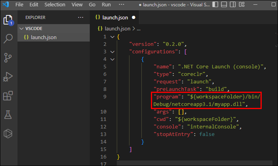Click the breadcrumb ellipsis after launch.json
Viewport: 278px width, 166px height.
[139, 29]
